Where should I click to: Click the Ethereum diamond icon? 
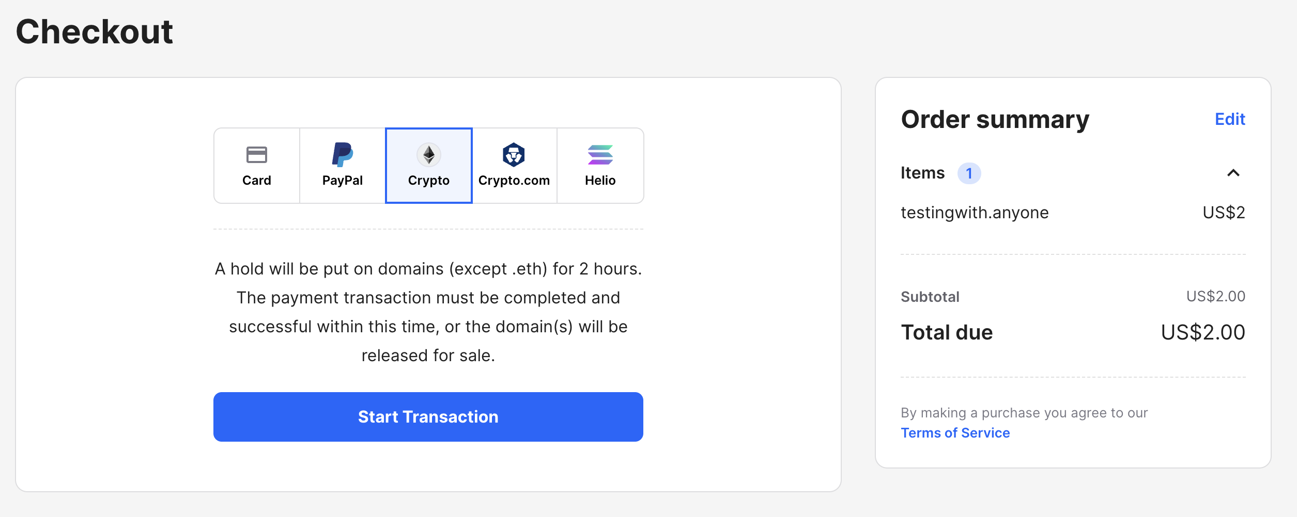pos(429,155)
